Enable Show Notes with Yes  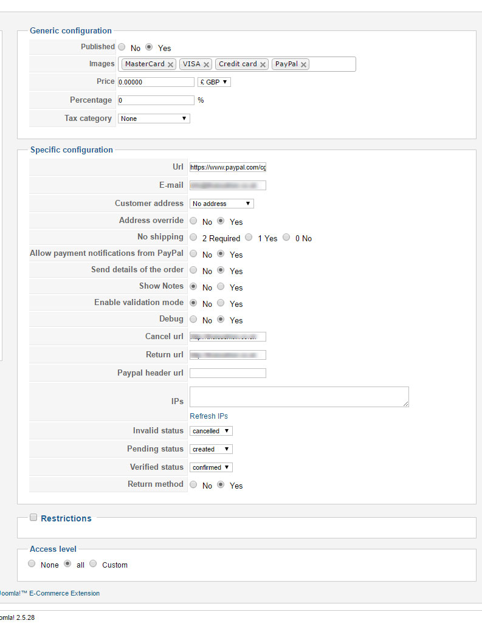[221, 286]
